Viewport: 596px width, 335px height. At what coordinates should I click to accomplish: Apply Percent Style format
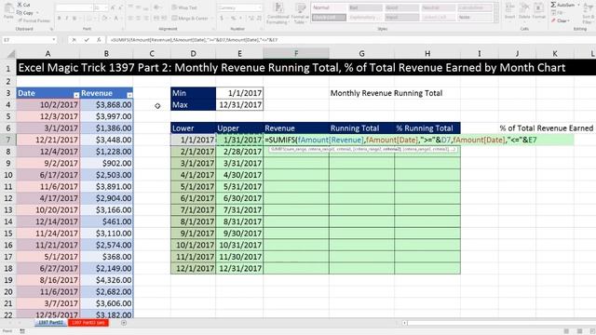click(234, 19)
